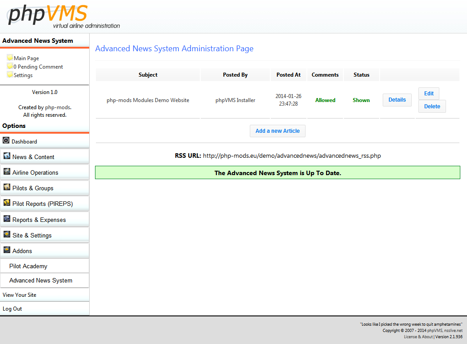Screen dimensions: 467x344
Task: Click the phpVMS Installer author cell
Action: click(236, 100)
